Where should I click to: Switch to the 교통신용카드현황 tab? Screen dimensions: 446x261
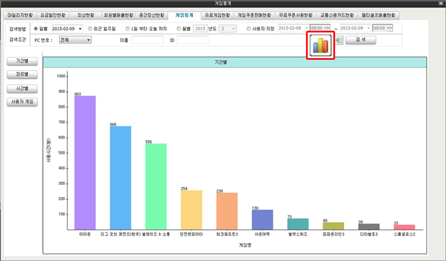[x=337, y=15]
